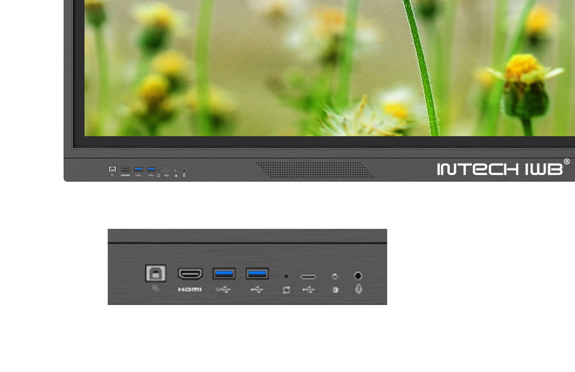This screenshot has height=372, width=575.
Task: Click the reset pinhole in enlarged panel
Action: click(x=286, y=276)
